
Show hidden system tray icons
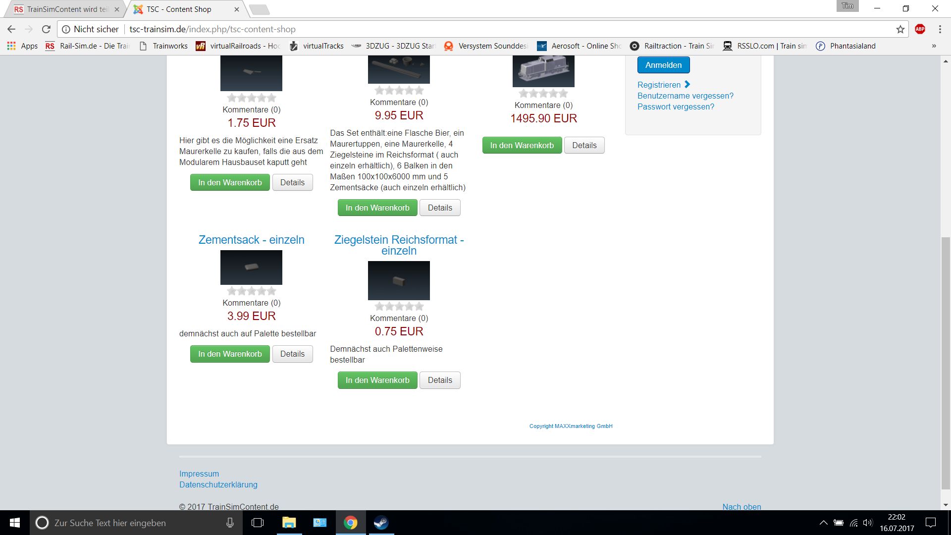coord(823,523)
